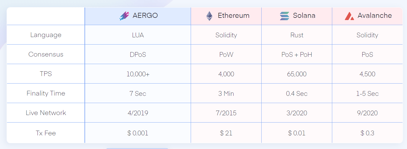
Task: Click the Tx Fee row label
Action: [46, 133]
